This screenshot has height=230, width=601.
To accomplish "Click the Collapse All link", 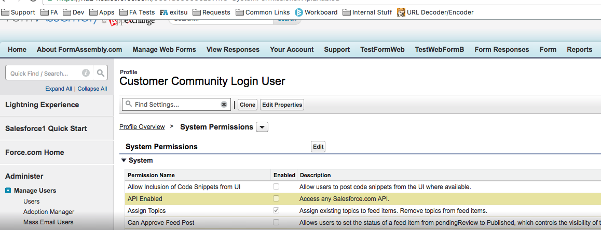I will pos(92,89).
